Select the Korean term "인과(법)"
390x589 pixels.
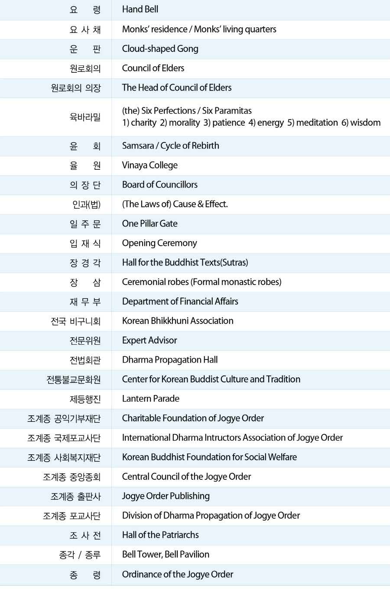(87, 204)
